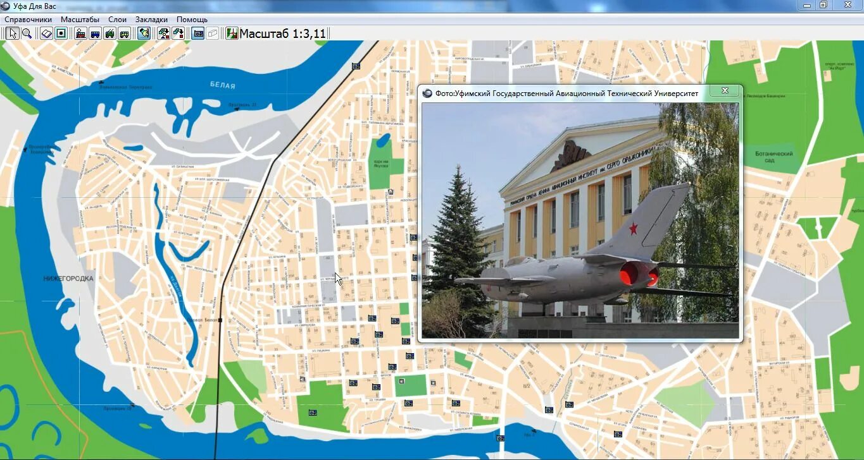Click the greyed-out 3D box icon

[213, 33]
